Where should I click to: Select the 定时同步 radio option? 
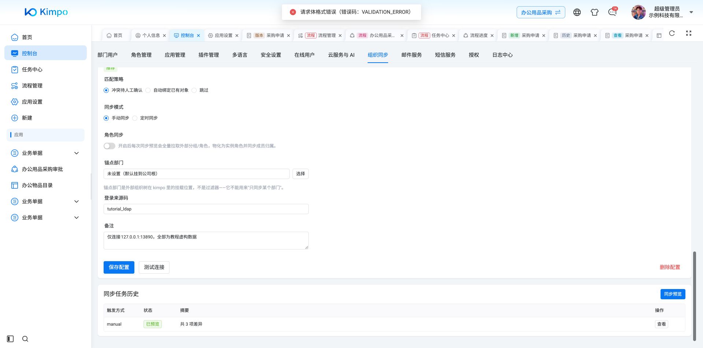[x=135, y=118]
